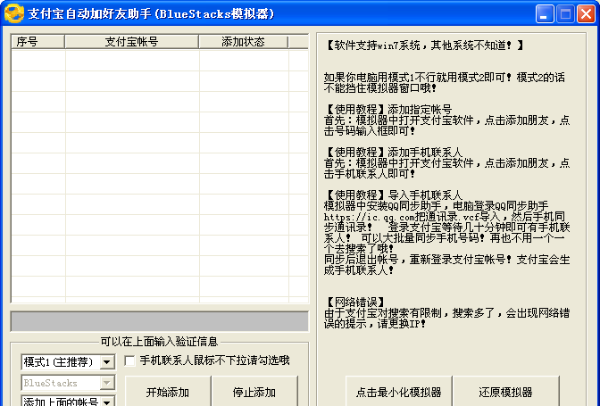Click the 【使用教程】导入手机联系人 heading
The image size is (600, 406).
coord(394,195)
